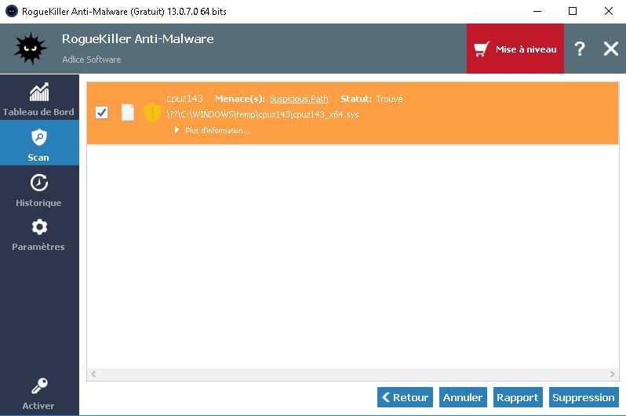Close the app with the header X icon

611,49
